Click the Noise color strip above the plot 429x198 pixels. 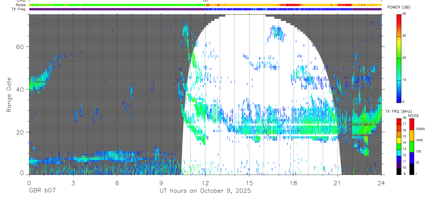click(205, 5)
